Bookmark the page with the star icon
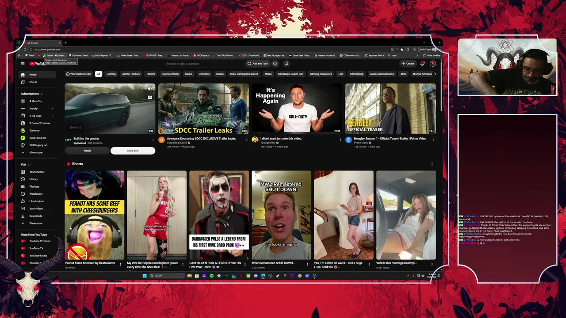Image resolution: width=566 pixels, height=318 pixels. [402, 49]
